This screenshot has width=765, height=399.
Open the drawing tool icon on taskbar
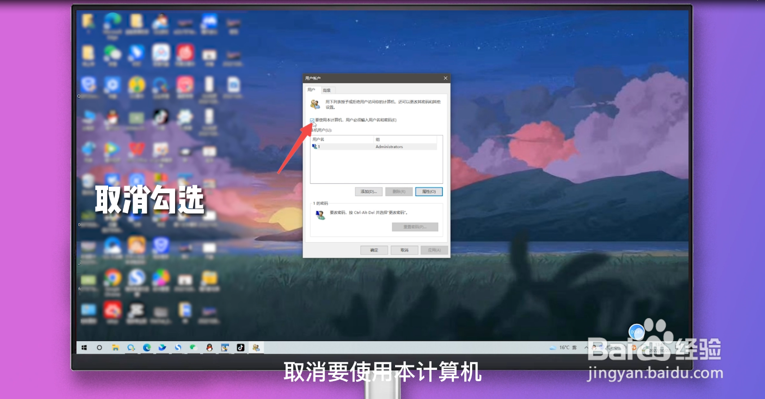[x=225, y=347]
